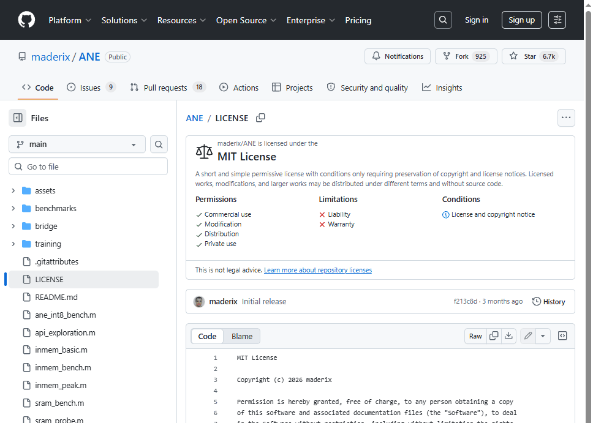Copy raw file contents icon
Image resolution: width=593 pixels, height=423 pixels.
tap(494, 335)
